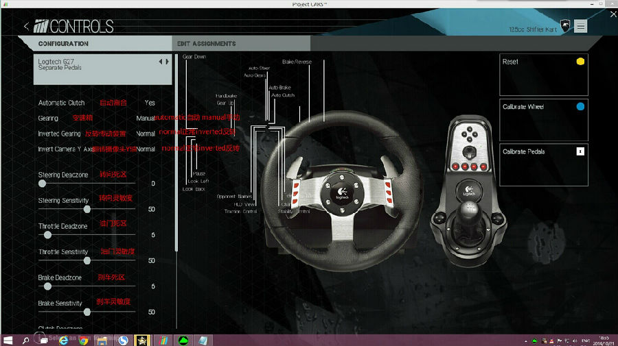Select previous controller preset with left arrow

click(x=161, y=62)
